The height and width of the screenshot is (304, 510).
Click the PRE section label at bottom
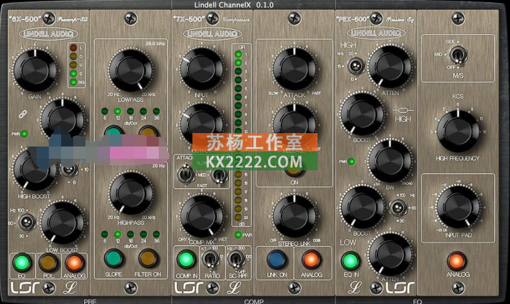click(90, 302)
